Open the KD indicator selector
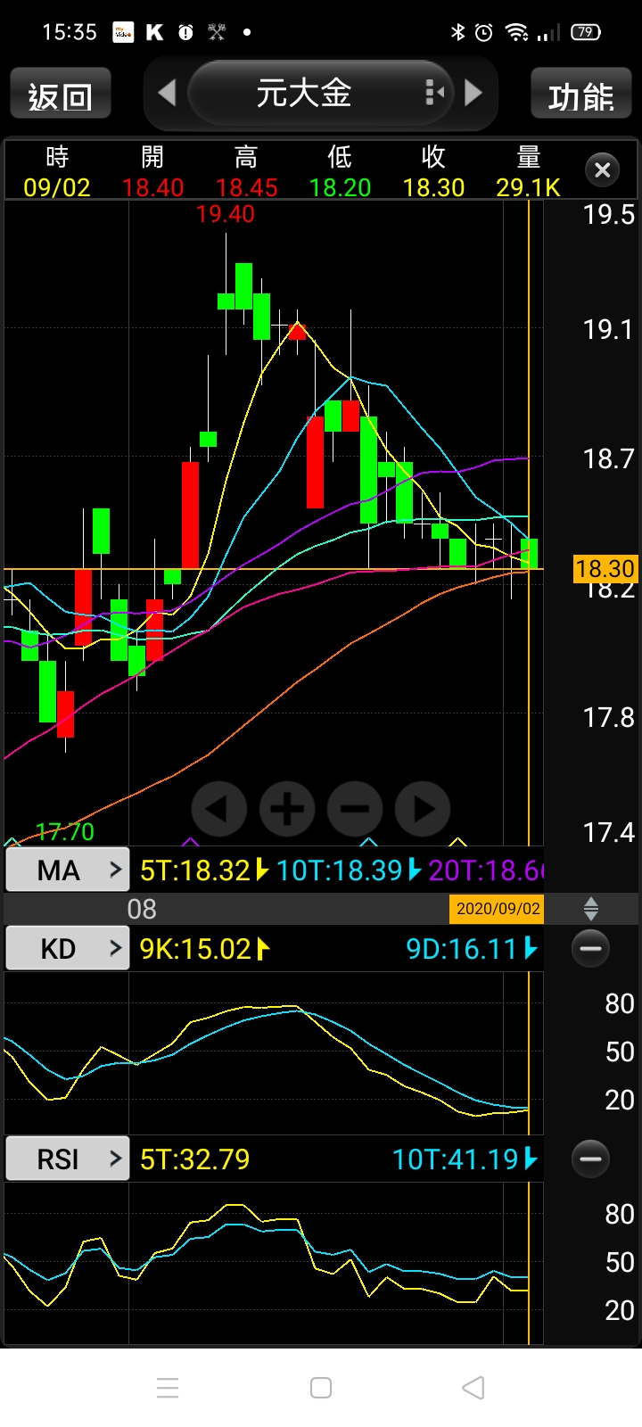 coord(68,948)
